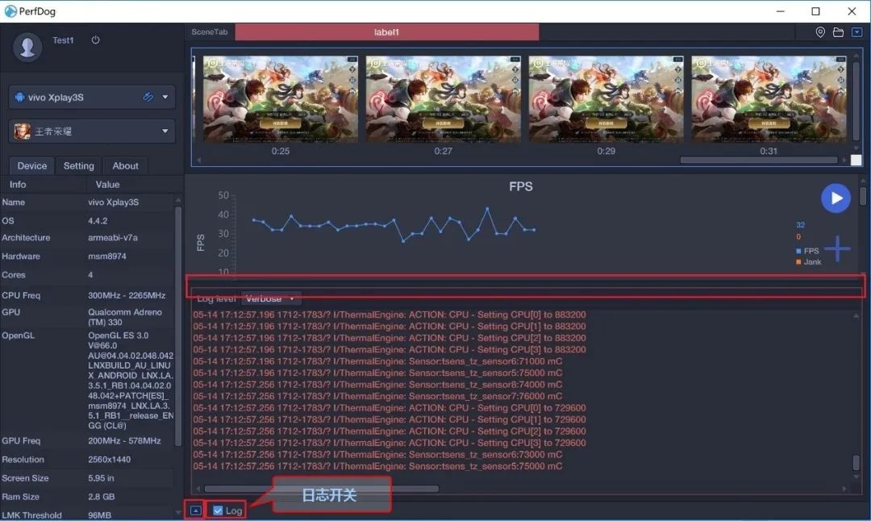871x521 pixels.
Task: Switch to the Setting tab
Action: (x=78, y=166)
